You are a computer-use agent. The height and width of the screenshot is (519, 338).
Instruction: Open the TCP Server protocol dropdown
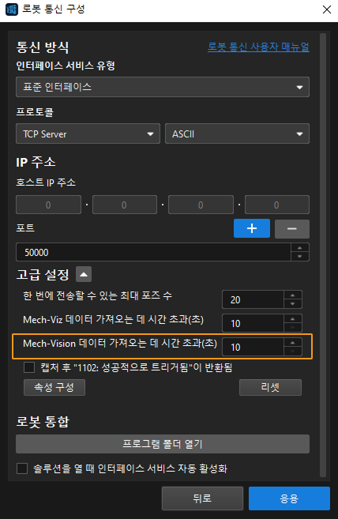[88, 134]
